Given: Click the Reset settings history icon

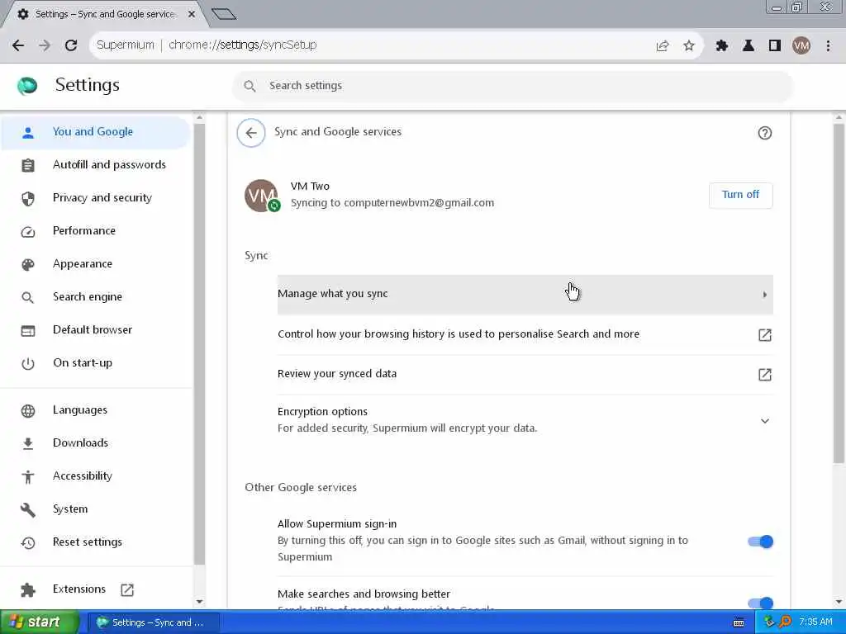Looking at the screenshot, I should (x=28, y=542).
